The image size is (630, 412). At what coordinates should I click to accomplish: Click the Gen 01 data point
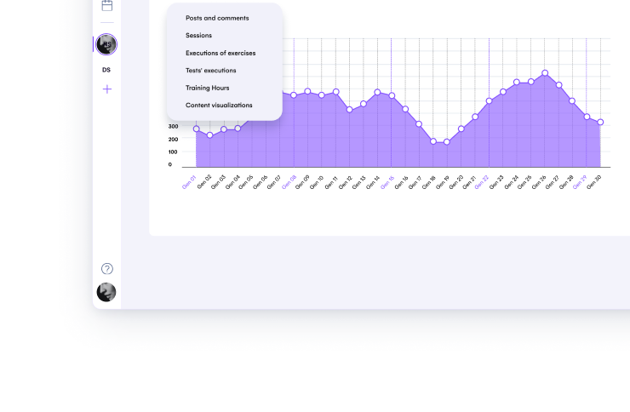click(196, 129)
